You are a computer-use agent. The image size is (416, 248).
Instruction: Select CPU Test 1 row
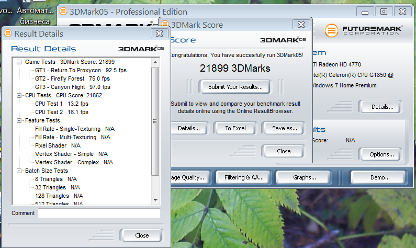click(62, 104)
